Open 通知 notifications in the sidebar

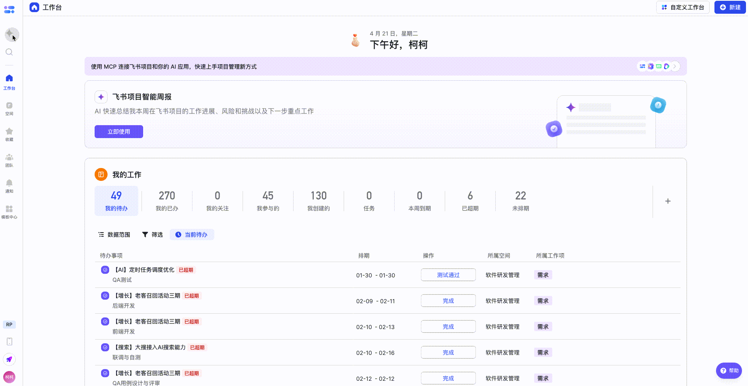pyautogui.click(x=9, y=186)
